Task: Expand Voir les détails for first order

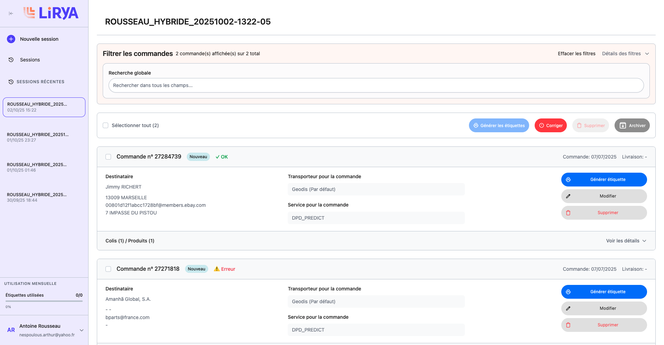Action: (x=626, y=241)
